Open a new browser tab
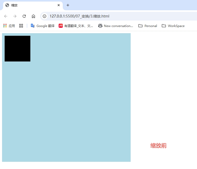The height and width of the screenshot is (169, 197). tap(68, 5)
